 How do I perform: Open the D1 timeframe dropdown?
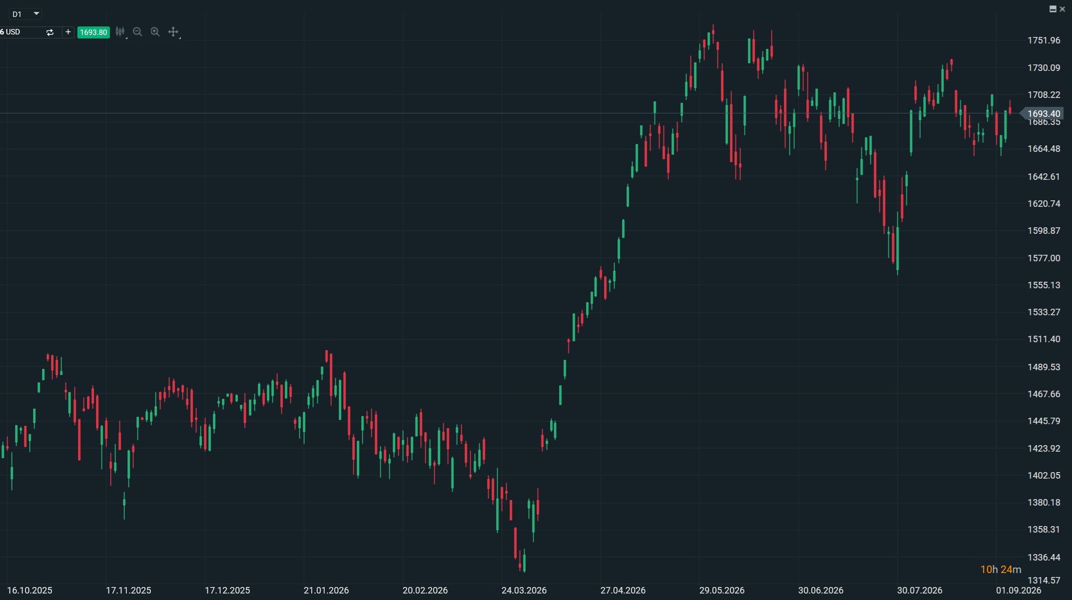(25, 14)
